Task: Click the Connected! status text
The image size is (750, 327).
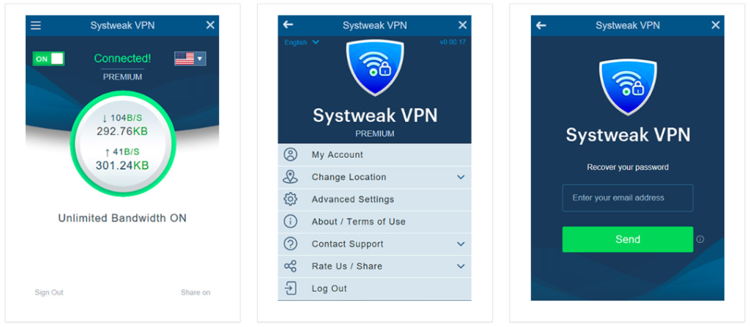Action: [x=122, y=59]
